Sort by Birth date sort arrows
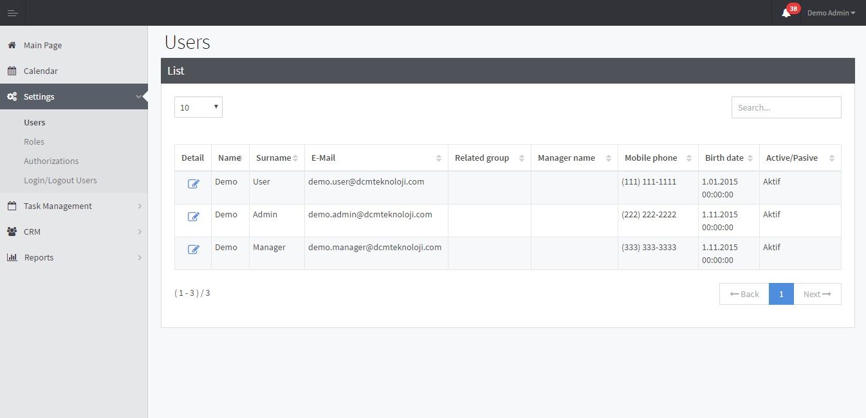This screenshot has width=866, height=418. (x=750, y=158)
